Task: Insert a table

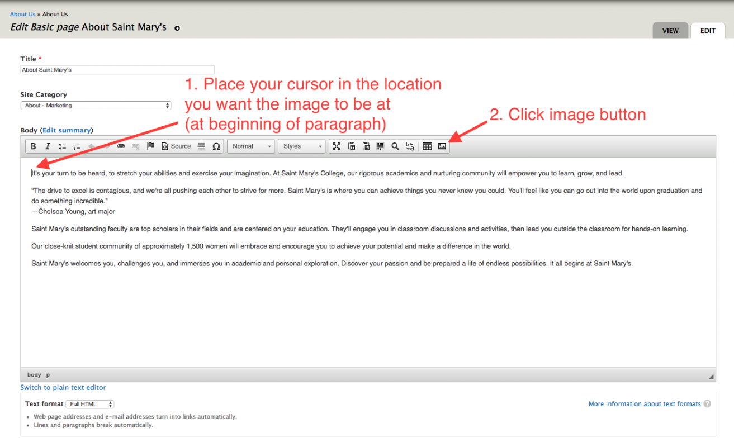Action: (427, 146)
